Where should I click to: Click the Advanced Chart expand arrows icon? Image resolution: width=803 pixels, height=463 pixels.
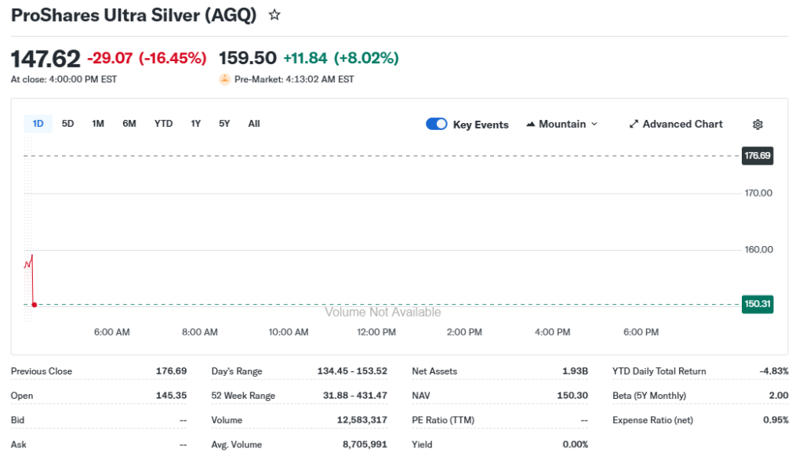click(x=634, y=125)
